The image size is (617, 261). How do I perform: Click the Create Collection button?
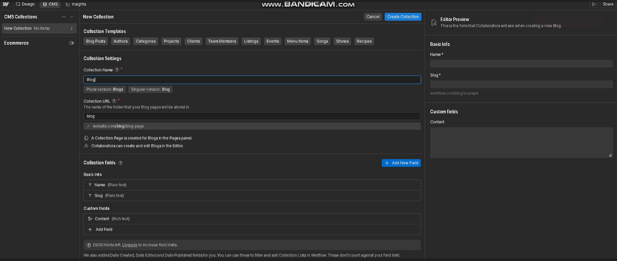click(x=403, y=17)
